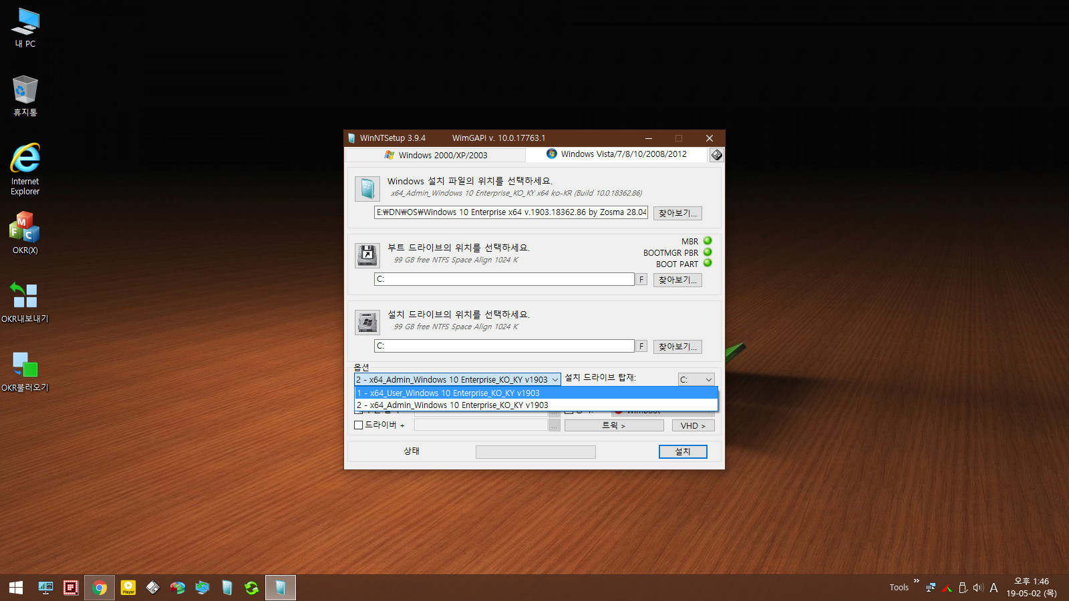The width and height of the screenshot is (1069, 601).
Task: Click the driver path input field
Action: (x=480, y=425)
